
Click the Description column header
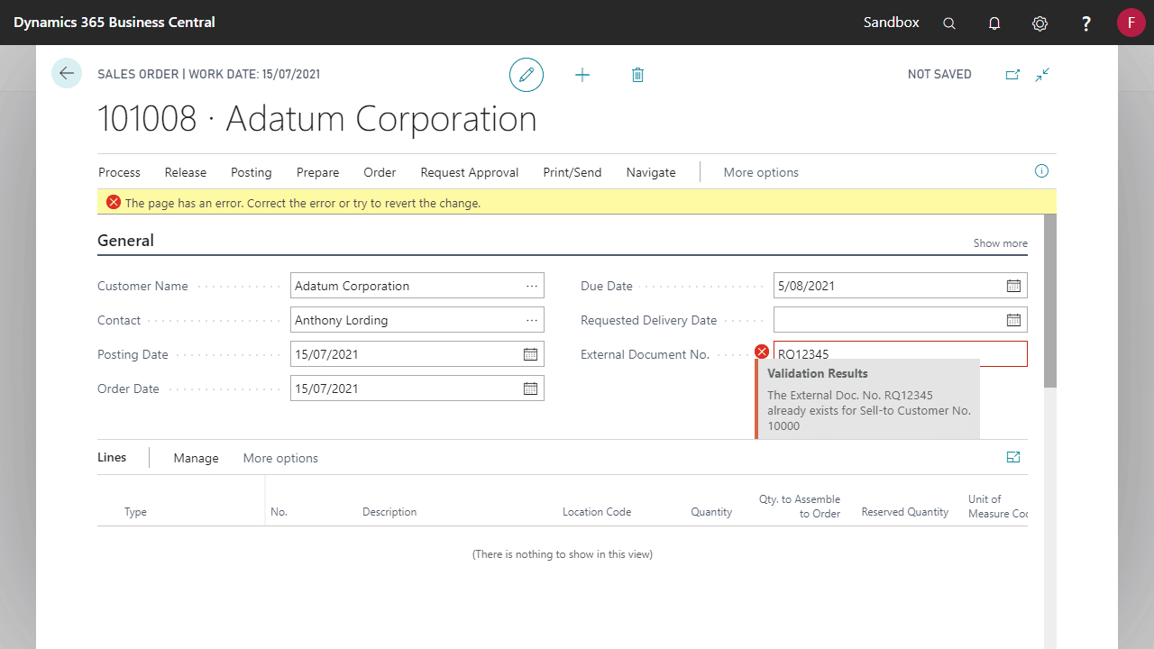click(x=389, y=512)
